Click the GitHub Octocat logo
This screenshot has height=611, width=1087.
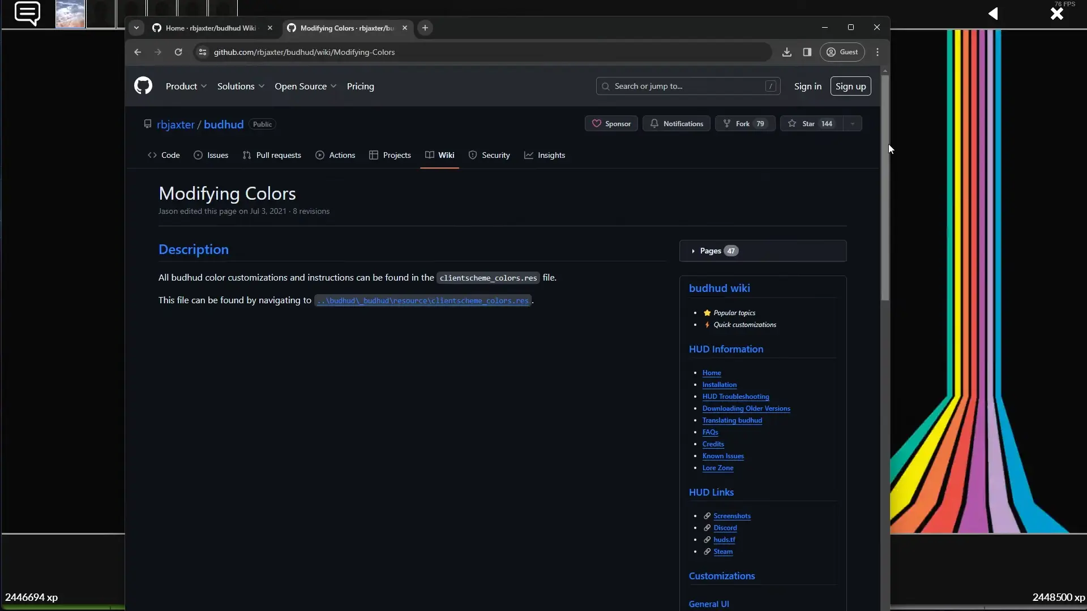(143, 86)
